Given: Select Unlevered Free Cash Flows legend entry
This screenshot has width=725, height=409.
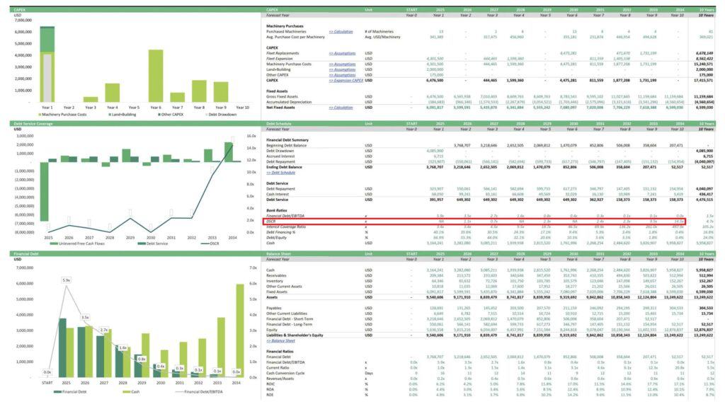Looking at the screenshot, I should pyautogui.click(x=78, y=243).
